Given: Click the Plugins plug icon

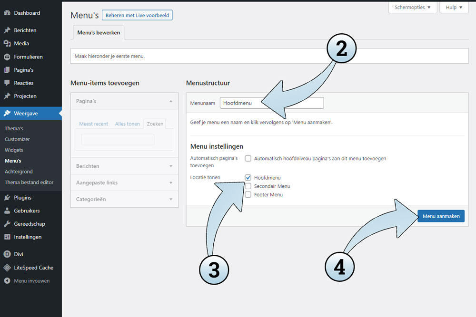Looking at the screenshot, I should (x=7, y=197).
